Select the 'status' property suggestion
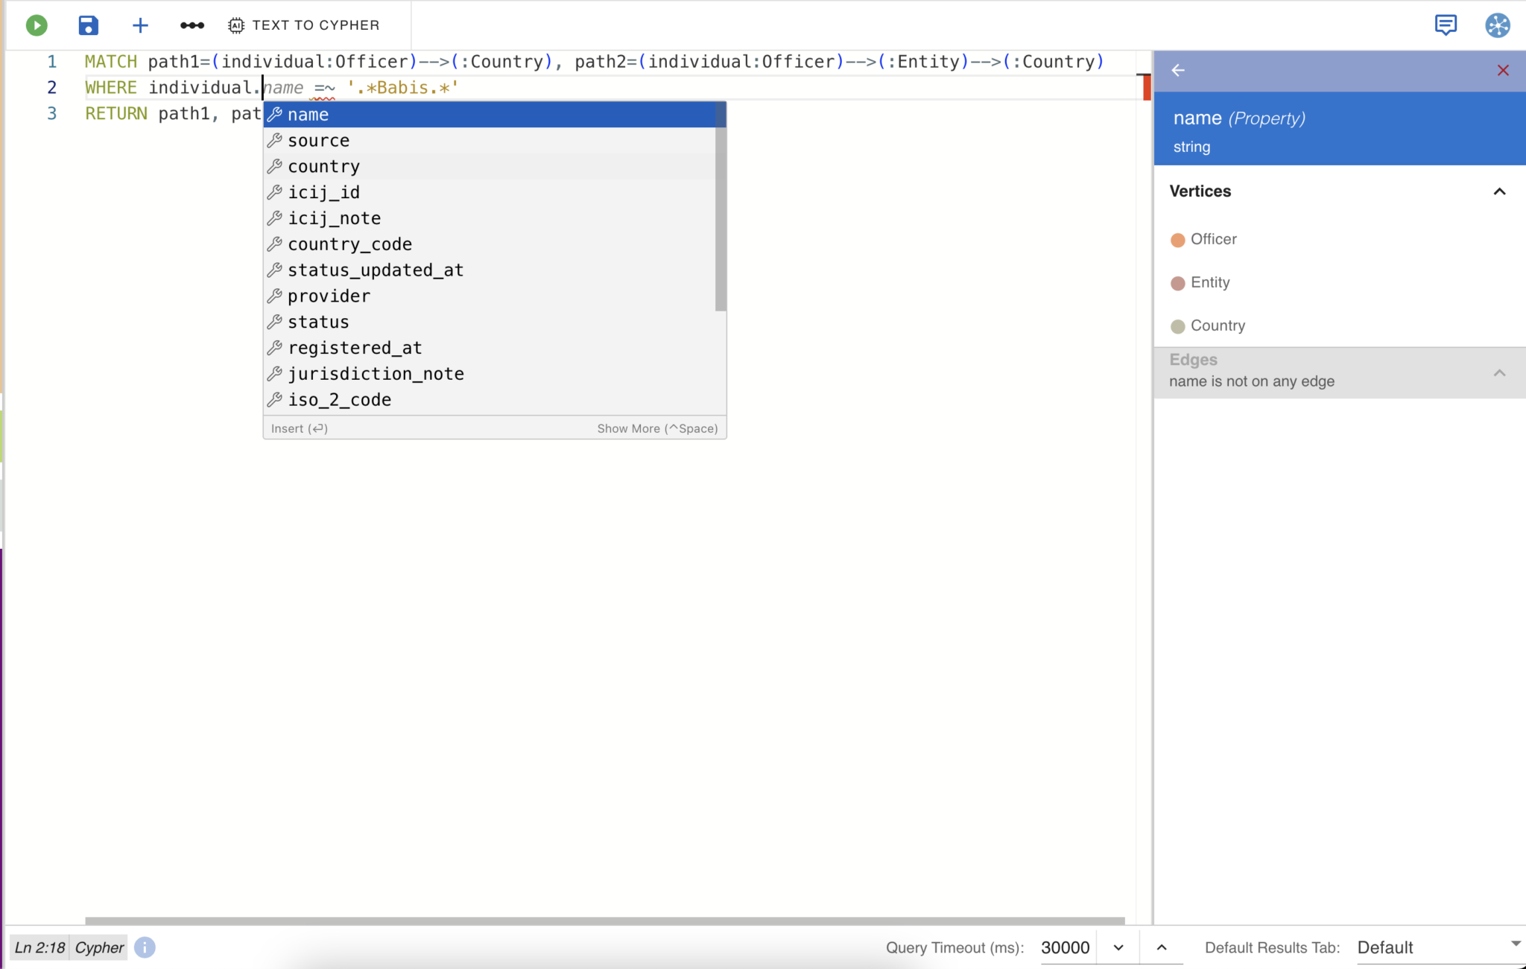 [x=490, y=322]
